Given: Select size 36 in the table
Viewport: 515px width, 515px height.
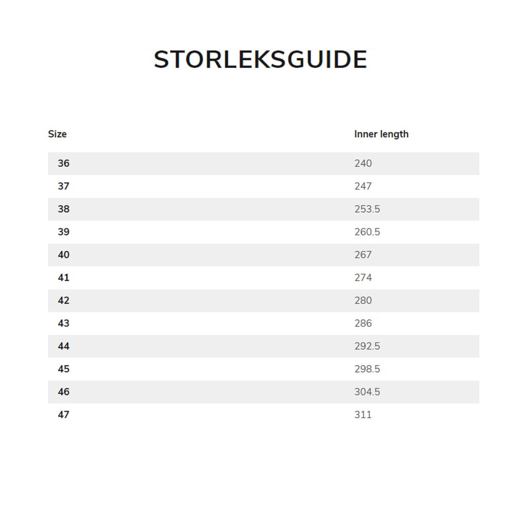Looking at the screenshot, I should pos(63,163).
